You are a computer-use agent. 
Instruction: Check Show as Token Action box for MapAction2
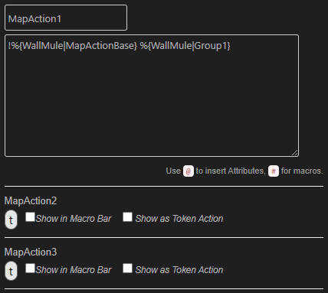pyautogui.click(x=127, y=217)
